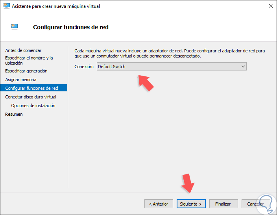Viewport: 277px width, 215px height.
Task: Click the header icon beside Configurar funciones de red
Action: (x=14, y=27)
